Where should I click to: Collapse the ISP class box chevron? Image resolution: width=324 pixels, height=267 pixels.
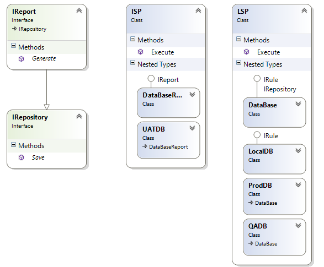pyautogui.click(x=198, y=10)
